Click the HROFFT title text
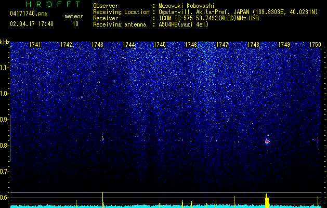This screenshot has height=208, width=327. (x=53, y=4)
